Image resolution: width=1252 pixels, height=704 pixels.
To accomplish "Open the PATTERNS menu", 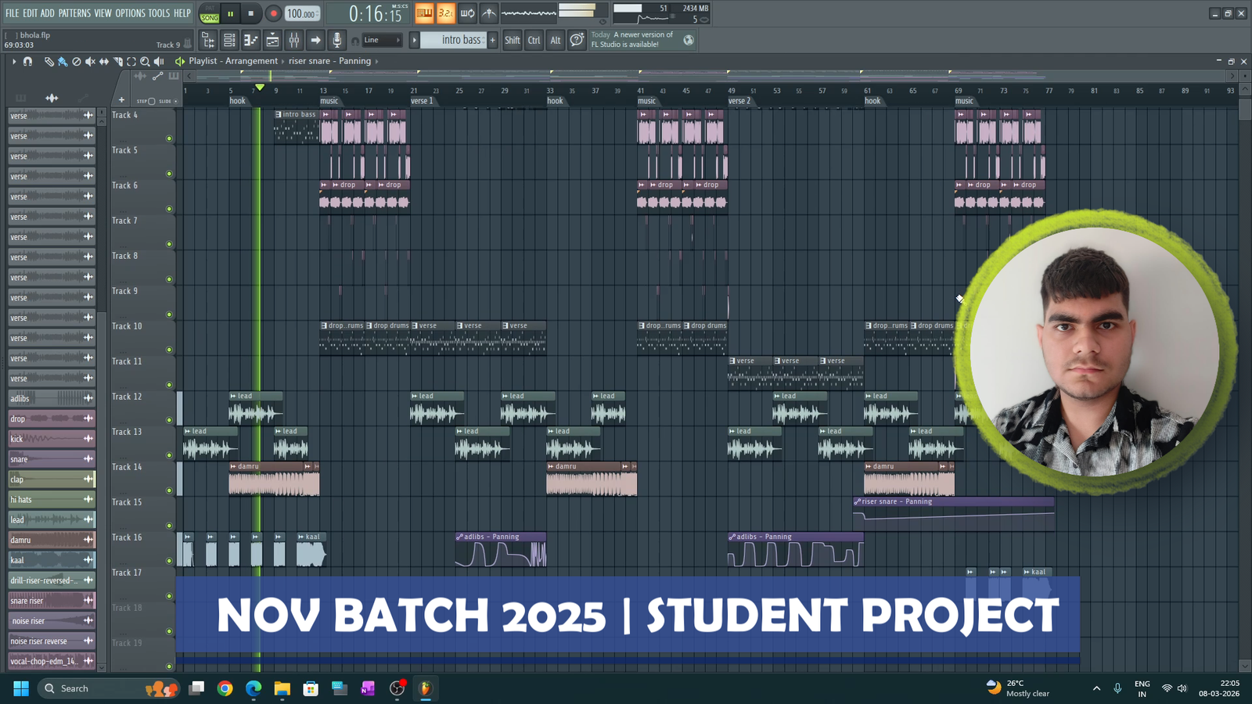I will 74,13.
